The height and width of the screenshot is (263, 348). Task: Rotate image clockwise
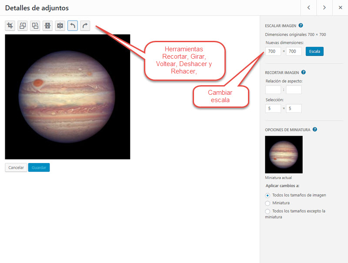[35, 26]
